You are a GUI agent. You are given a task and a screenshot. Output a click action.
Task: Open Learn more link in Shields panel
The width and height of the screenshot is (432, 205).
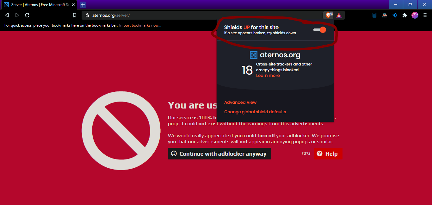click(268, 76)
